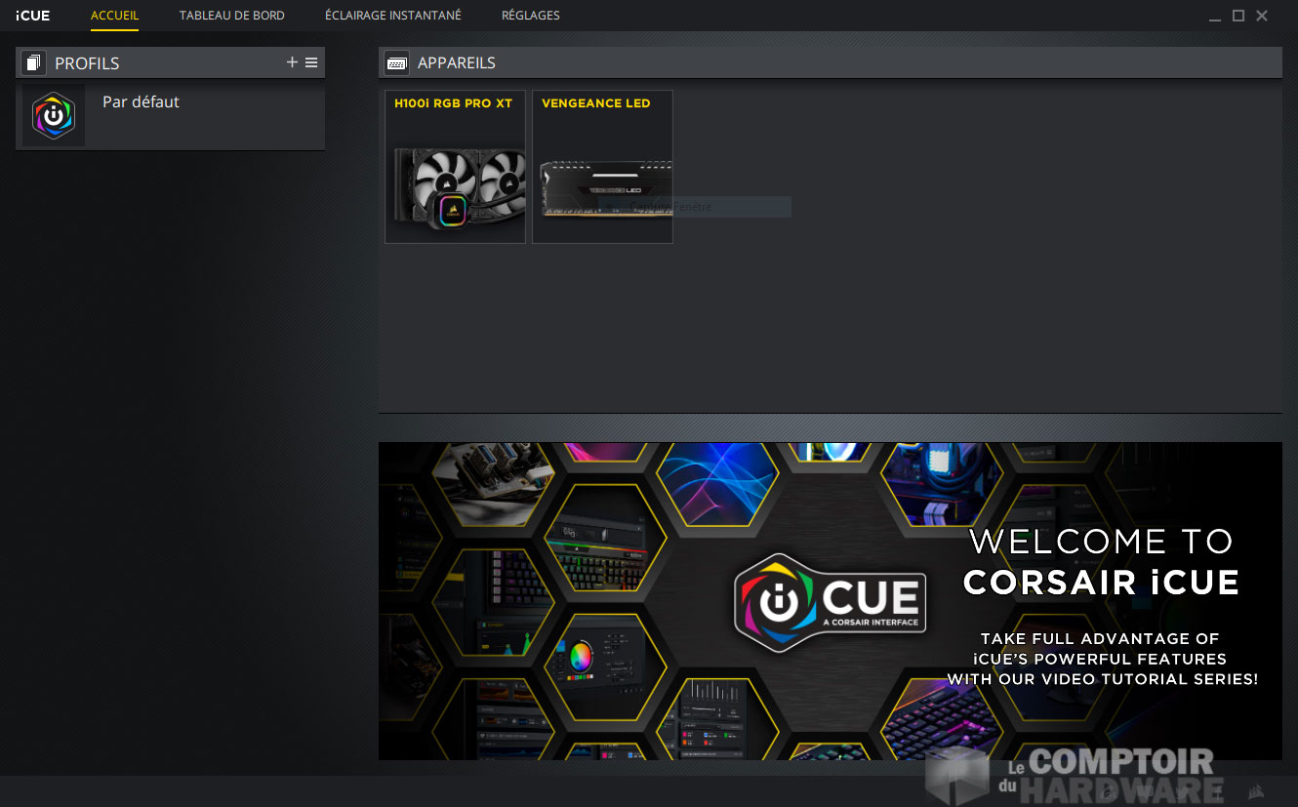Go to the Tableau de Bord tab
The height and width of the screenshot is (807, 1298).
pos(232,16)
